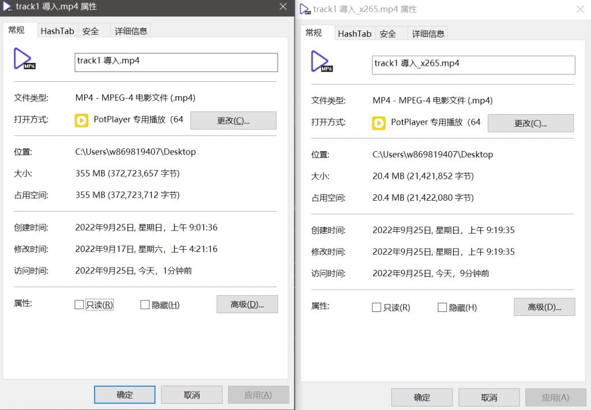591x410 pixels.
Task: Click 取消 in the right dialog
Action: click(x=489, y=397)
